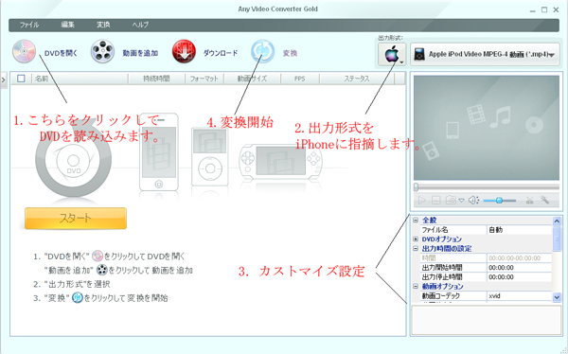Click the ステータス column header

(x=357, y=79)
